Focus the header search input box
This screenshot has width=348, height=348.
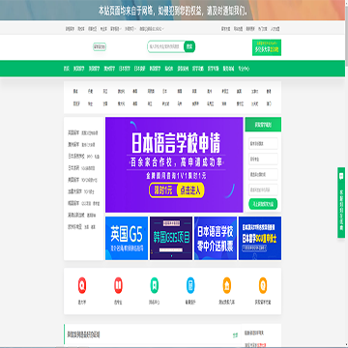pos(165,46)
